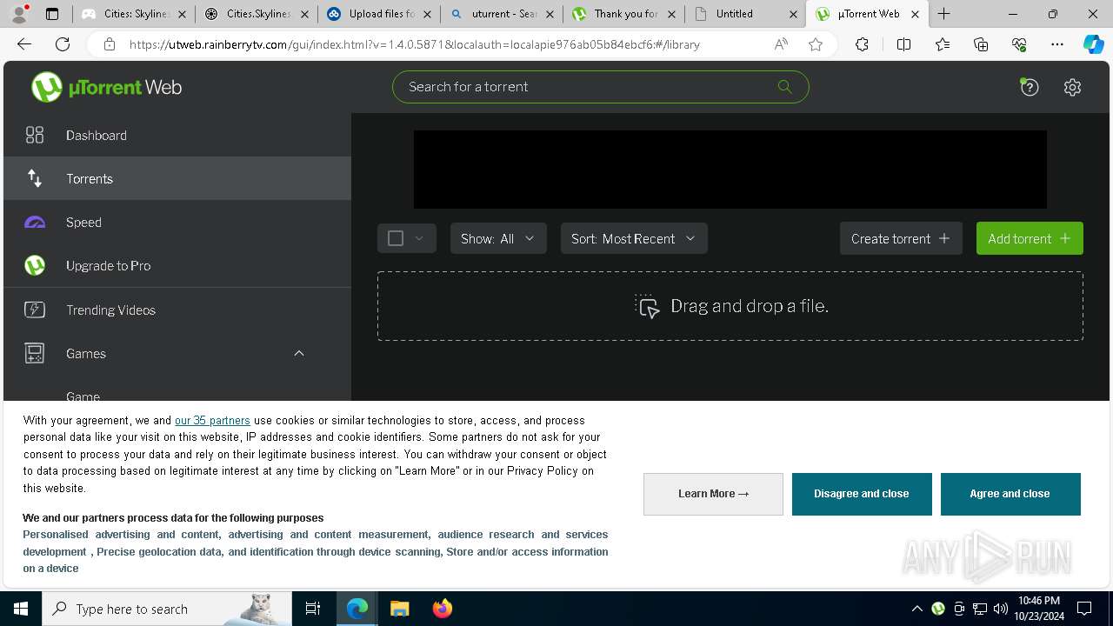Screen dimensions: 1113x626
Task: Click View site information lock icon
Action: (109, 44)
